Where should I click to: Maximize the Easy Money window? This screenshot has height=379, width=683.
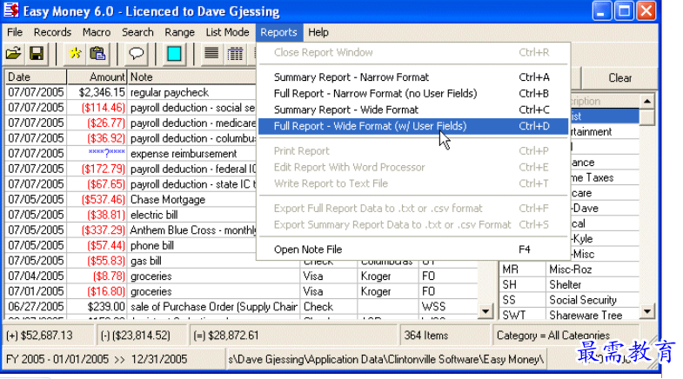(x=624, y=10)
